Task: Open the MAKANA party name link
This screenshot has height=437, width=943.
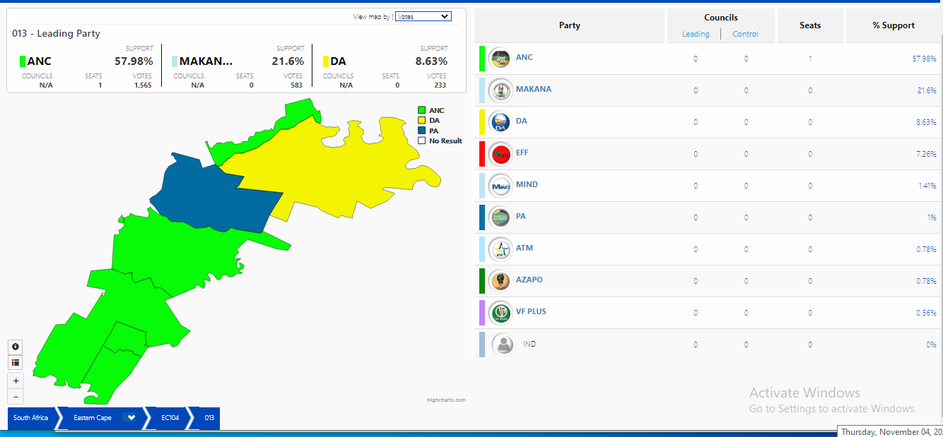Action: [x=533, y=90]
